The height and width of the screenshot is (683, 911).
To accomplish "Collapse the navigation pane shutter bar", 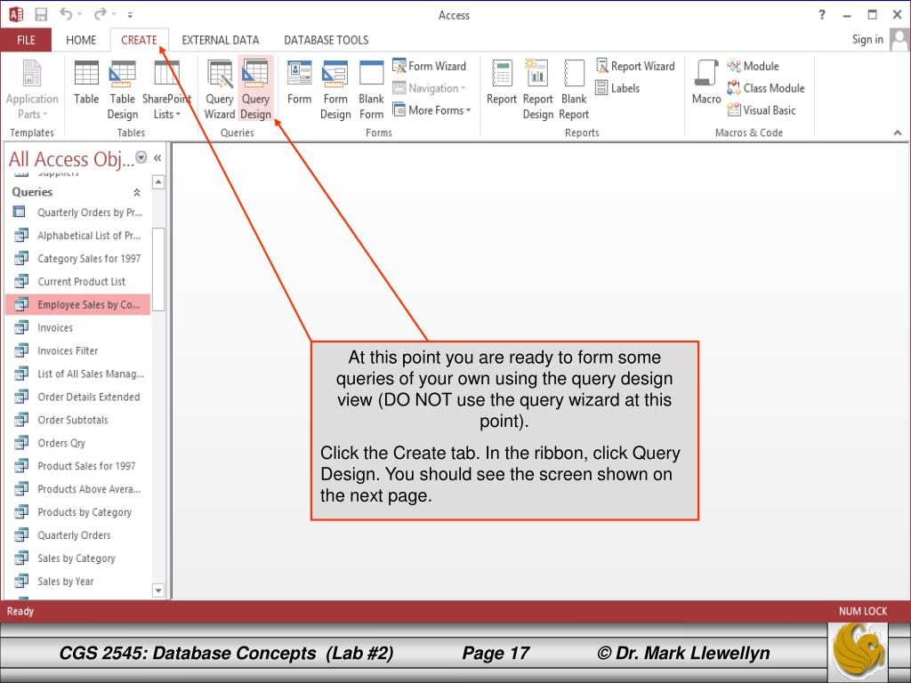I will [157, 158].
